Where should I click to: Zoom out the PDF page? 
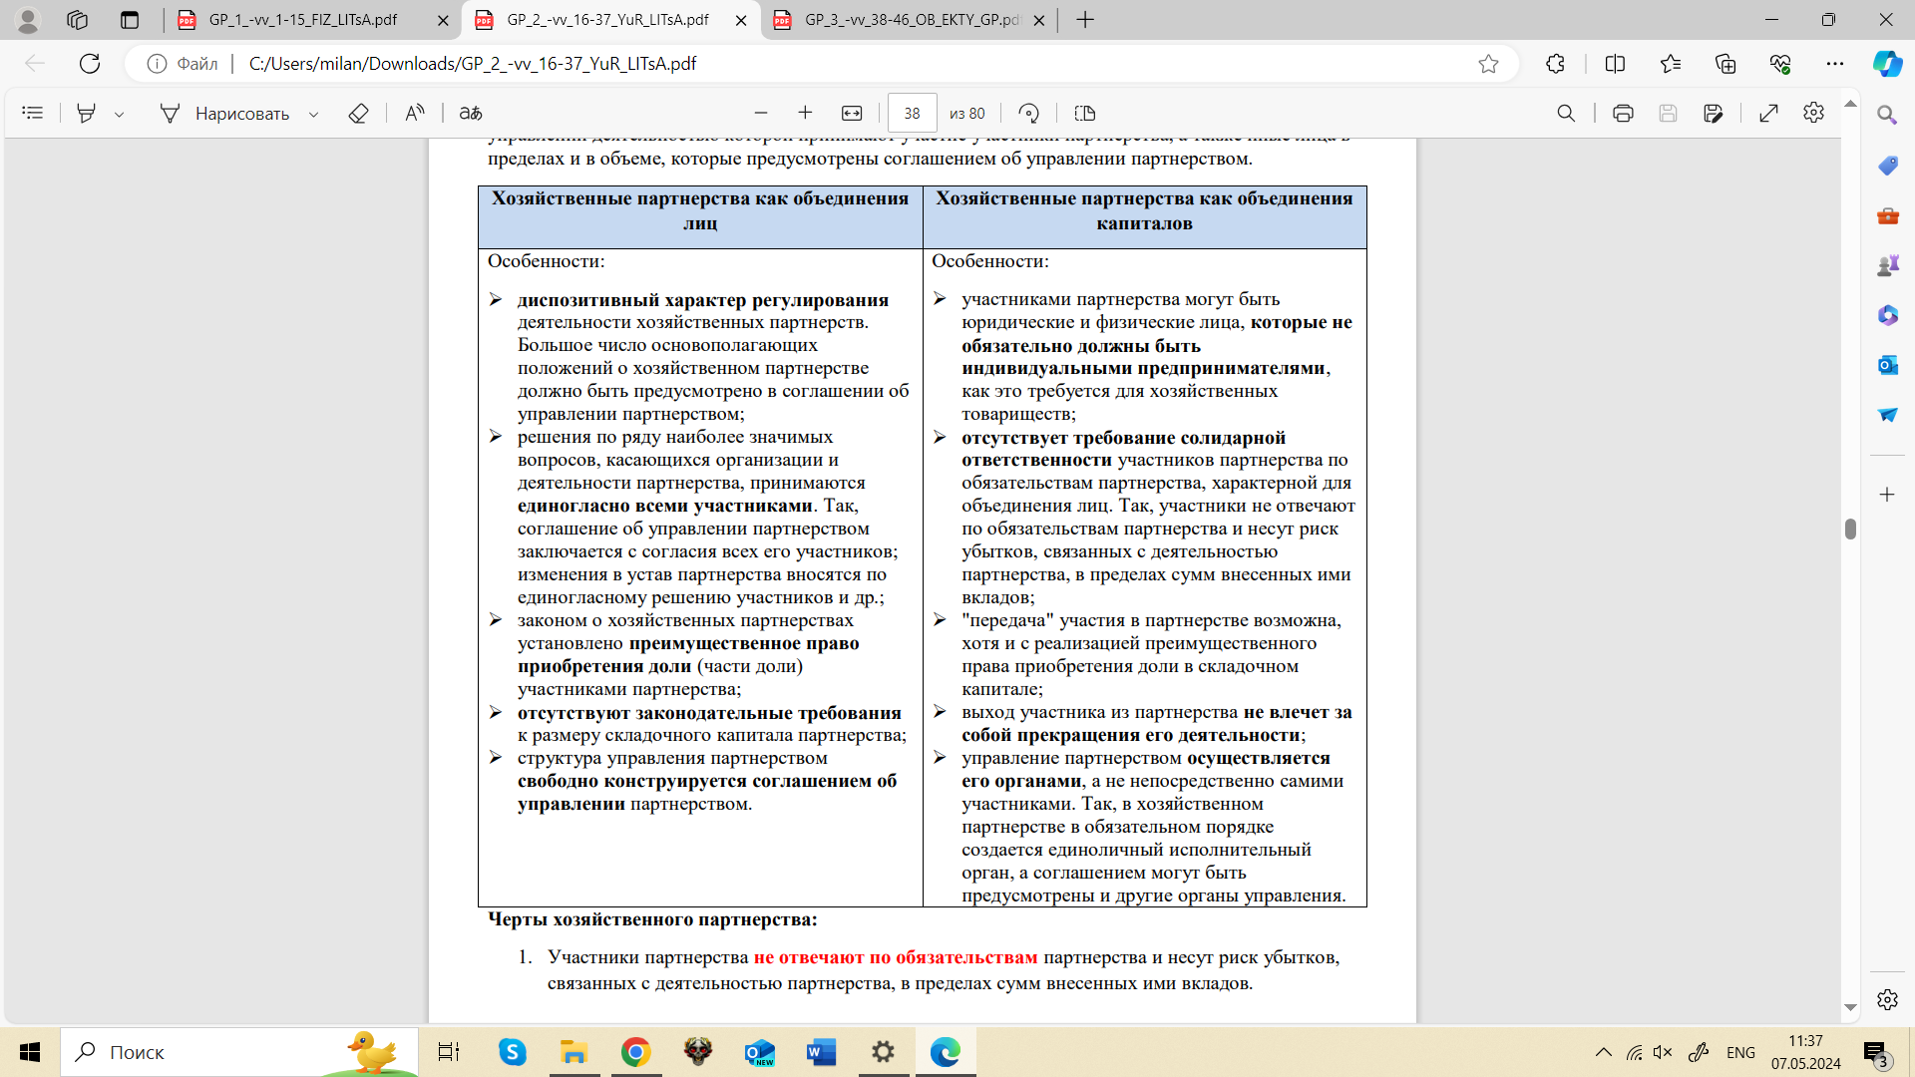pos(761,114)
